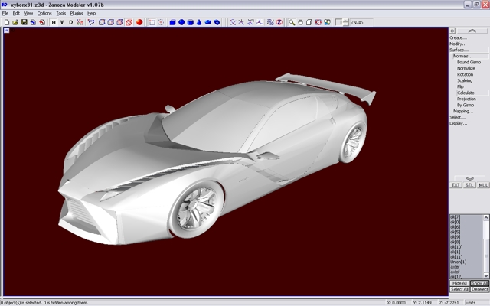Expand the Create... panel section
This screenshot has height=306, width=490.
[458, 37]
